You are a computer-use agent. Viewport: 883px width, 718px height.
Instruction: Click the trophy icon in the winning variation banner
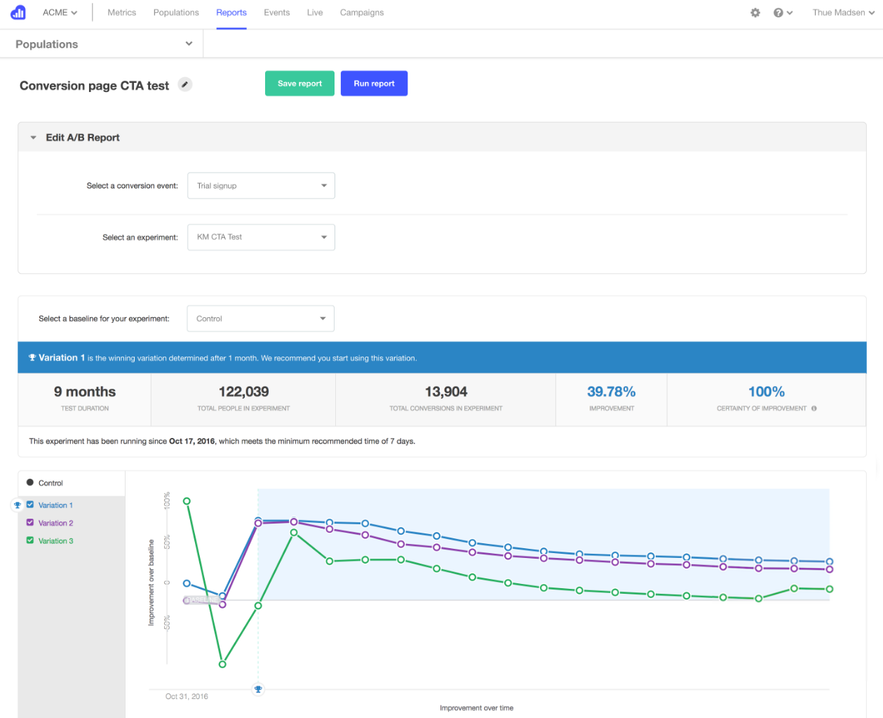click(x=32, y=357)
